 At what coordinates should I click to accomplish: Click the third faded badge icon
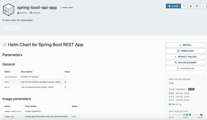[x=17, y=28]
